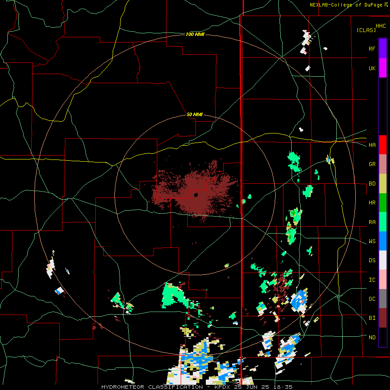Click the brown BI color swatch

(383, 318)
